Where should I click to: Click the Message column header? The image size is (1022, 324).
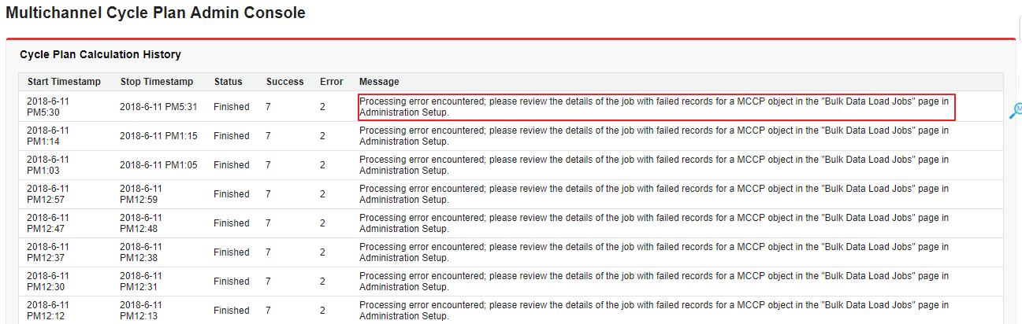click(x=379, y=82)
